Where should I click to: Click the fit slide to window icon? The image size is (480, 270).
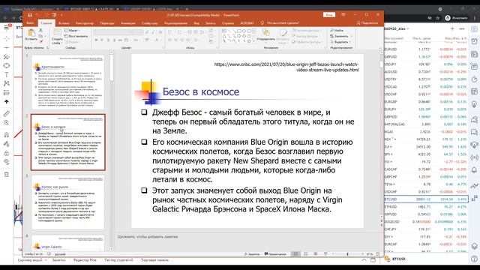[x=378, y=254]
